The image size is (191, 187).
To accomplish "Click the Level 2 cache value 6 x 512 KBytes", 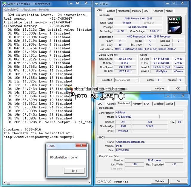I will point(161,67).
